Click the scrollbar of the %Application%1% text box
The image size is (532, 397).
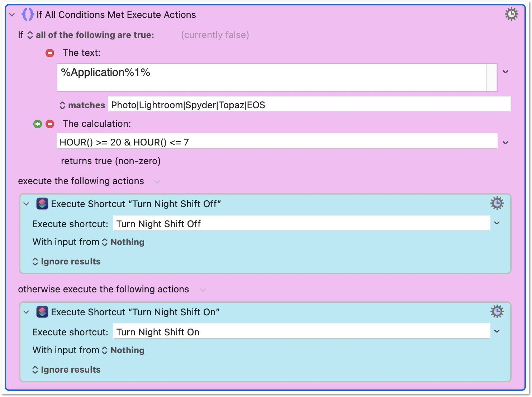pos(491,77)
